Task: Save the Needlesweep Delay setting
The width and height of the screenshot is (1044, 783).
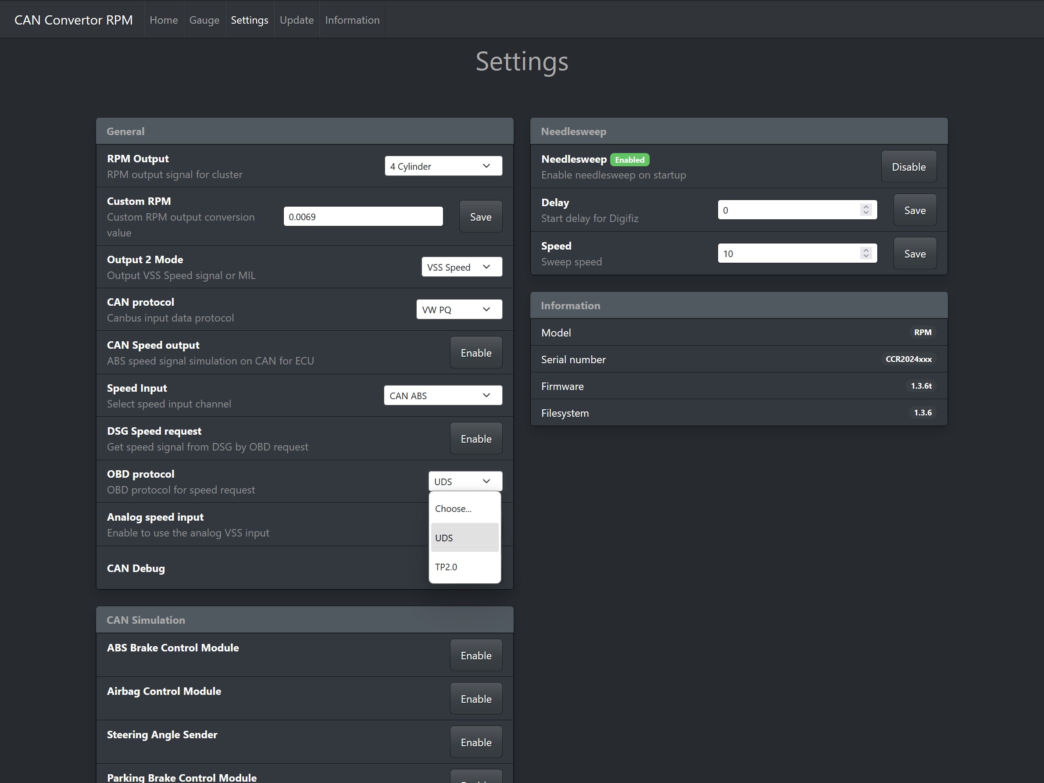Action: click(x=914, y=210)
